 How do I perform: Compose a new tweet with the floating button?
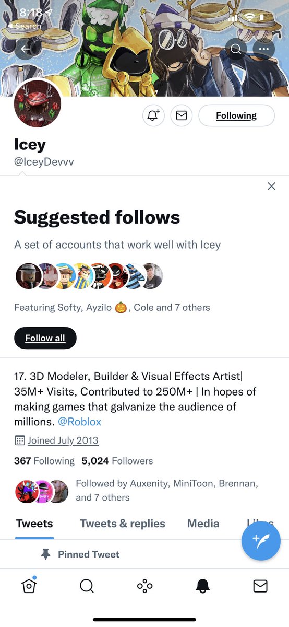coord(261,541)
